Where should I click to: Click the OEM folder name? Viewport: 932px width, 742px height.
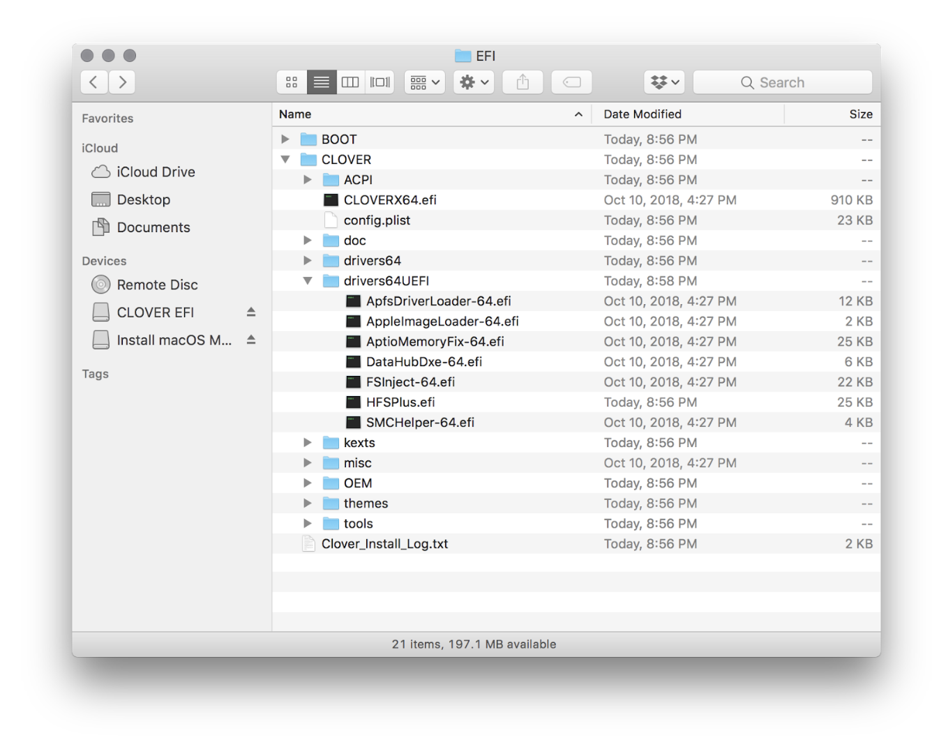[358, 483]
